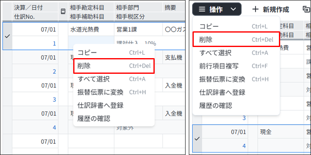The width and height of the screenshot is (311, 155).
Task: Toggle checkmark on journal row 4 in right panel
Action: point(197,139)
